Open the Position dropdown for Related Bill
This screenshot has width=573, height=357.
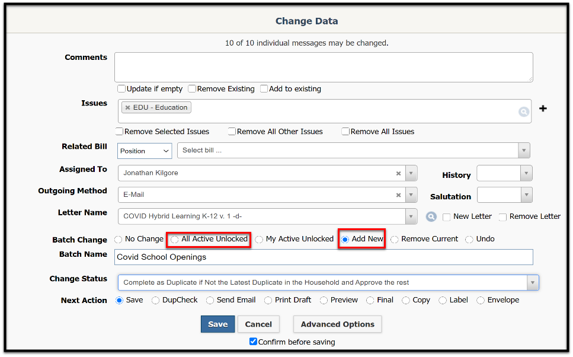[x=145, y=151]
